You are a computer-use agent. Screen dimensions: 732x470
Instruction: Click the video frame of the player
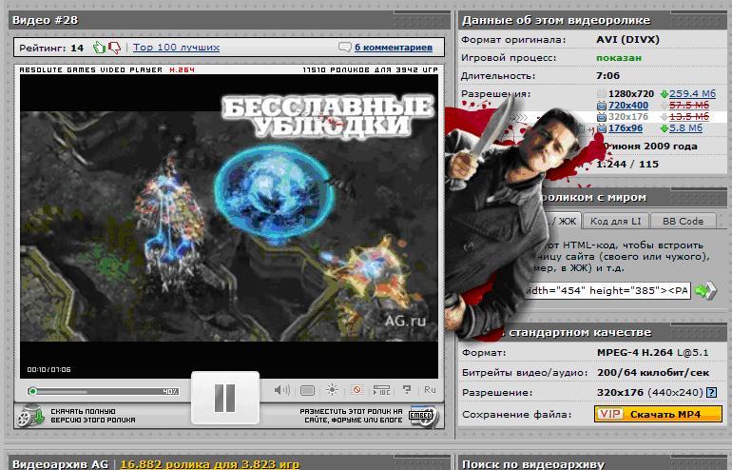tap(229, 226)
